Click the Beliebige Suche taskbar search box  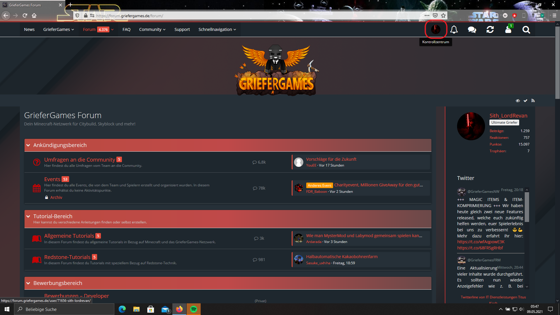tap(64, 309)
